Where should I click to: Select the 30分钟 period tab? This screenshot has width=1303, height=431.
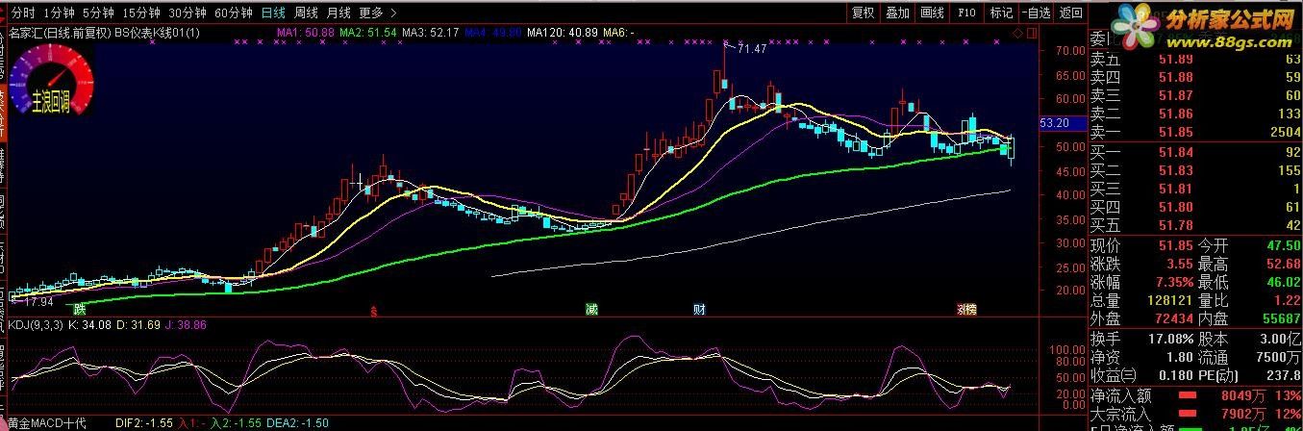187,13
